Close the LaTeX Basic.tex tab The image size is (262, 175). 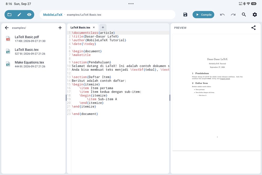94,28
